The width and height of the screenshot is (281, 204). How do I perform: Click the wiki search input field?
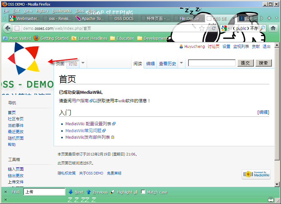pyautogui.click(x=212, y=63)
